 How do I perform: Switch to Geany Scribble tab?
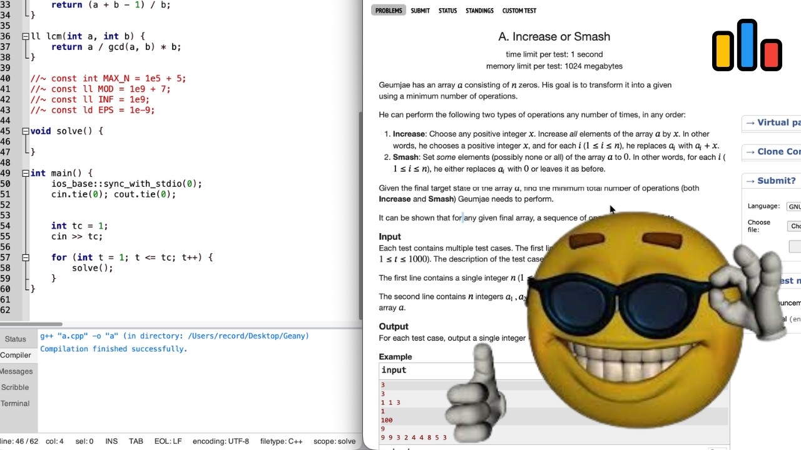click(16, 387)
